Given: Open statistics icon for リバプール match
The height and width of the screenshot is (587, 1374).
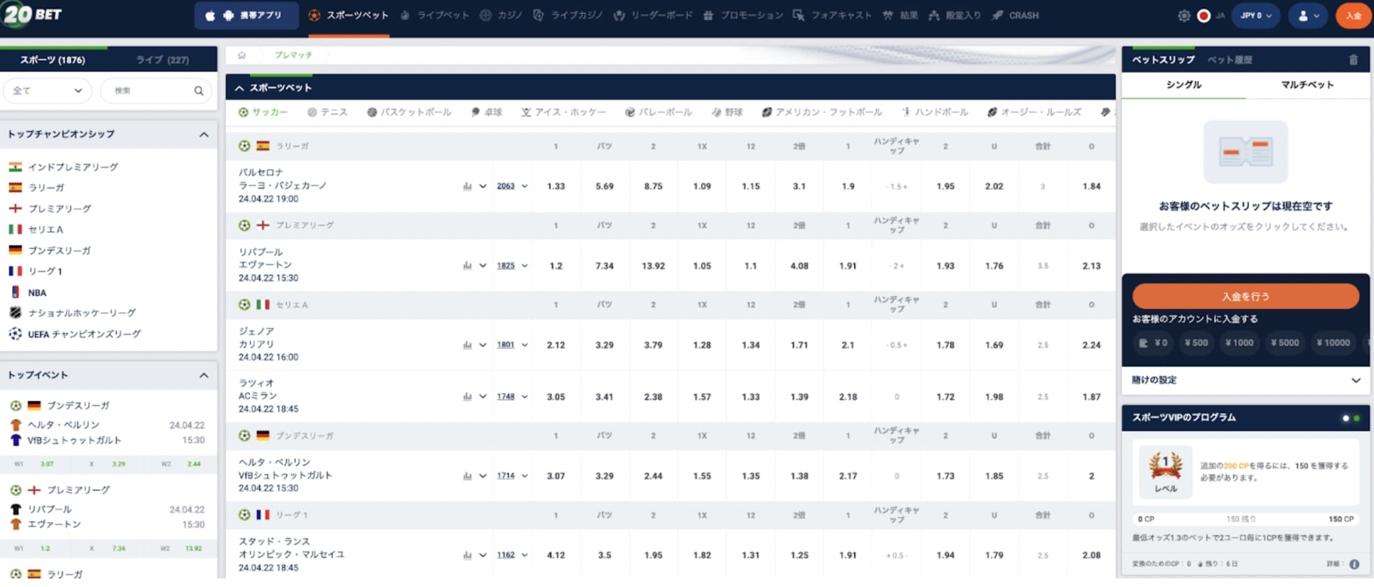Looking at the screenshot, I should pos(467,265).
